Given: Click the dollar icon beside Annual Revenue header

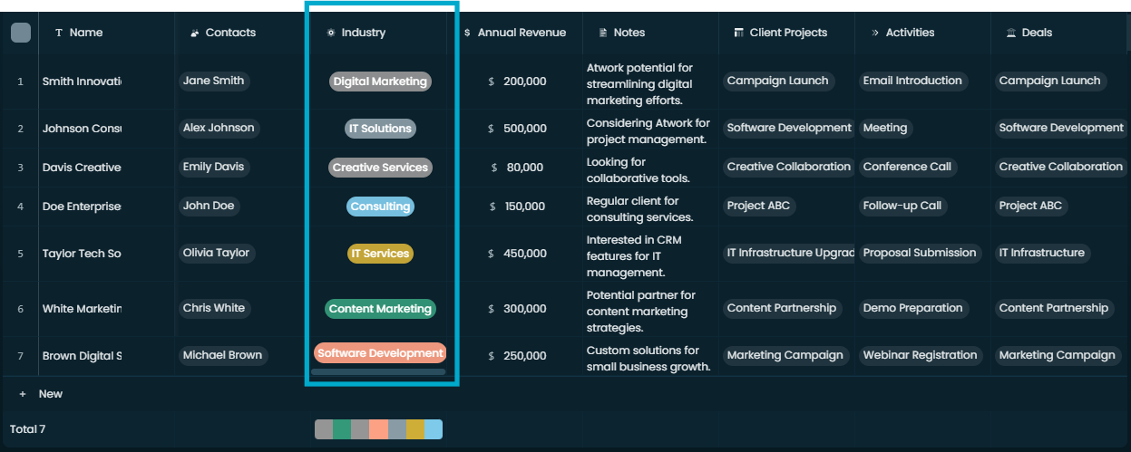Looking at the screenshot, I should (x=467, y=33).
